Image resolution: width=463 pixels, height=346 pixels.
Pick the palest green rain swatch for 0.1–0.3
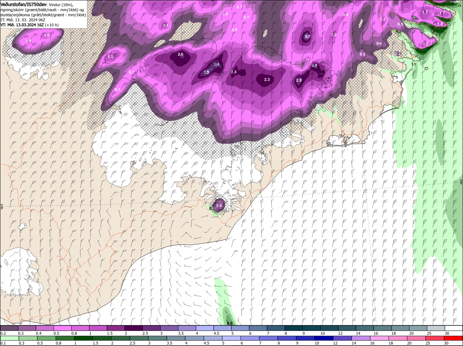9,338
